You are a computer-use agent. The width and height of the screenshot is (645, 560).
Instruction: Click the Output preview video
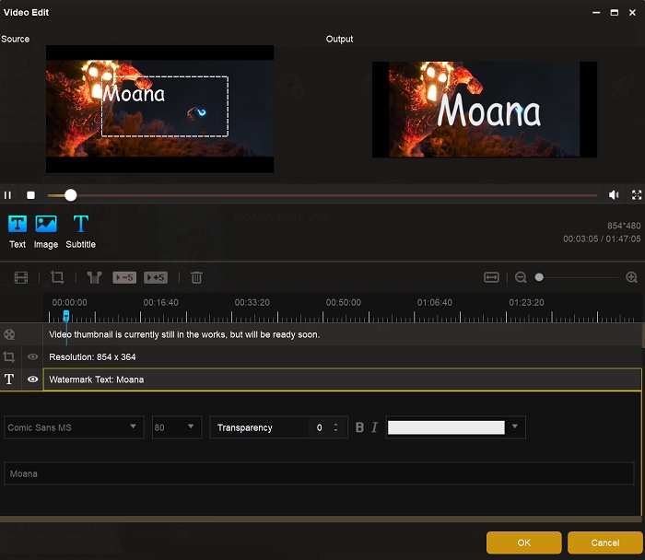point(485,110)
